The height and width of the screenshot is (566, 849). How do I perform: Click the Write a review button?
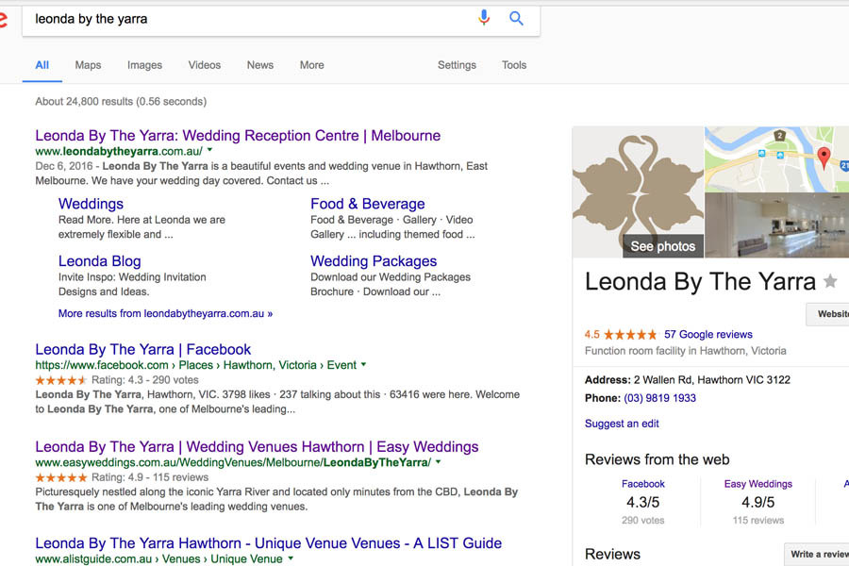click(817, 554)
